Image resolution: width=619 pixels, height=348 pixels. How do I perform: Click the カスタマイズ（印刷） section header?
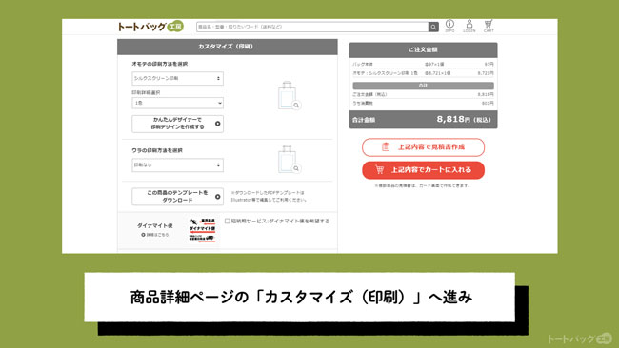[x=228, y=47]
